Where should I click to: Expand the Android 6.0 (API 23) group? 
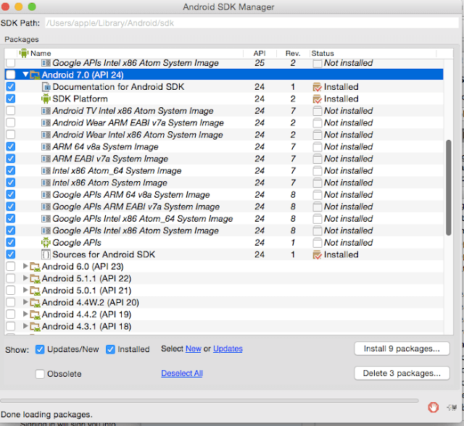25,266
